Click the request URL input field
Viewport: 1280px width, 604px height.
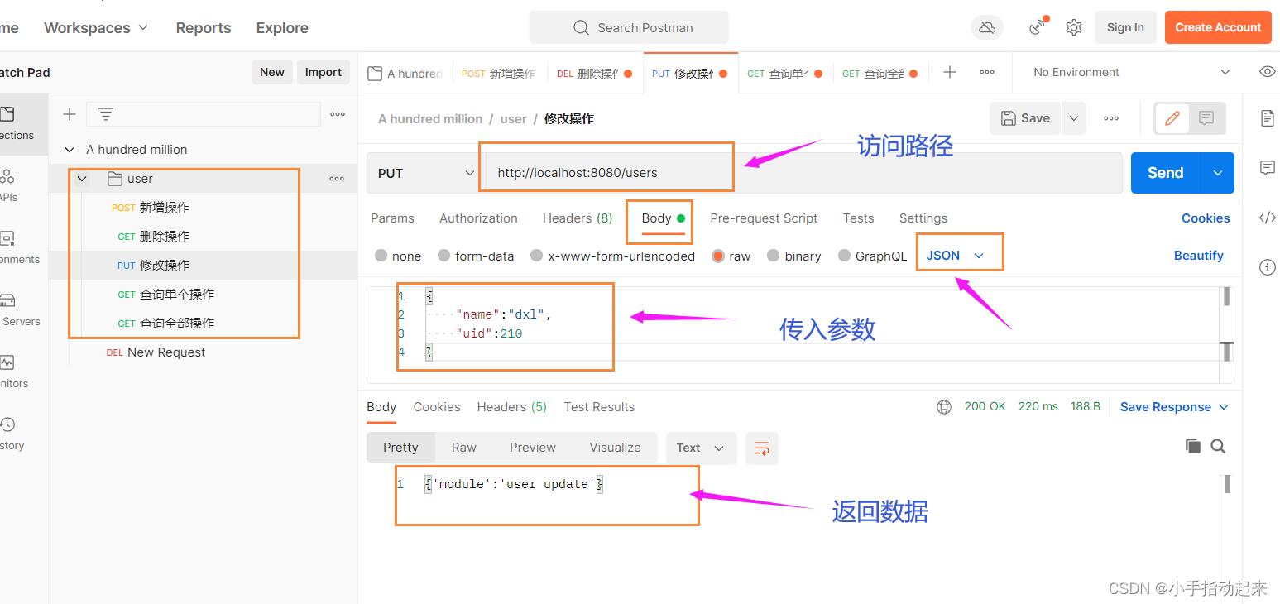(801, 173)
